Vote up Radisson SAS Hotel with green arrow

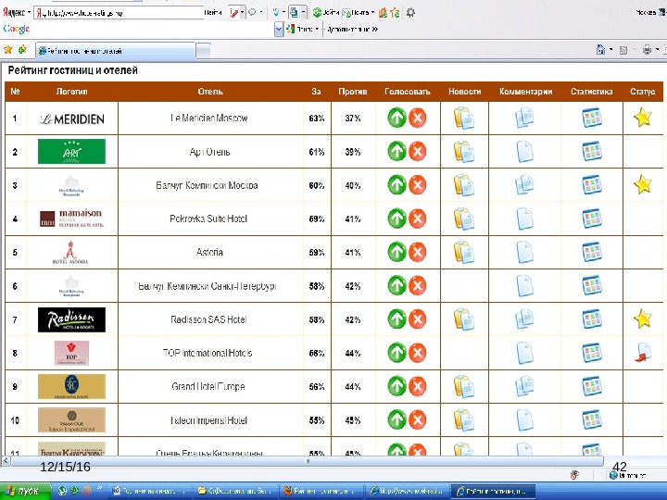(396, 319)
